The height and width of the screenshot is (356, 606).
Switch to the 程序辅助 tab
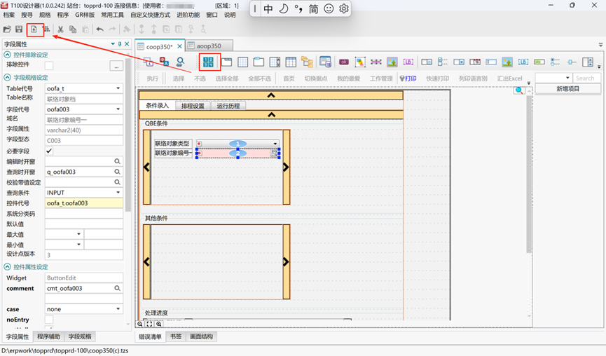point(49,336)
